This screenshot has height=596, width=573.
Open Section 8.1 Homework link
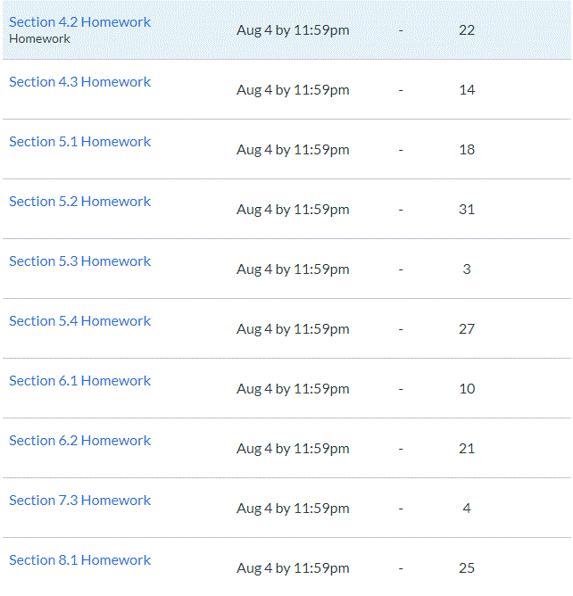pyautogui.click(x=79, y=559)
